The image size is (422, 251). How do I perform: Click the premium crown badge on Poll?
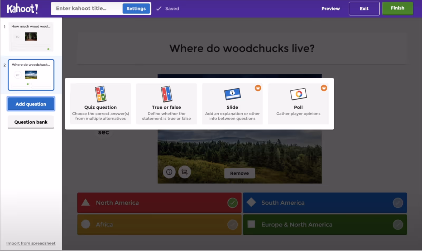[x=324, y=88]
